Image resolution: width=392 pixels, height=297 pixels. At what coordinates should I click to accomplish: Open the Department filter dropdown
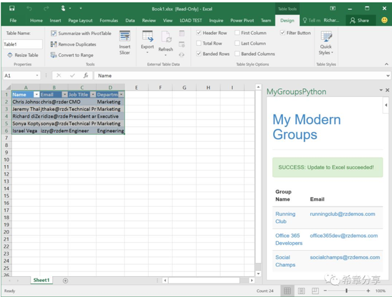pos(121,95)
